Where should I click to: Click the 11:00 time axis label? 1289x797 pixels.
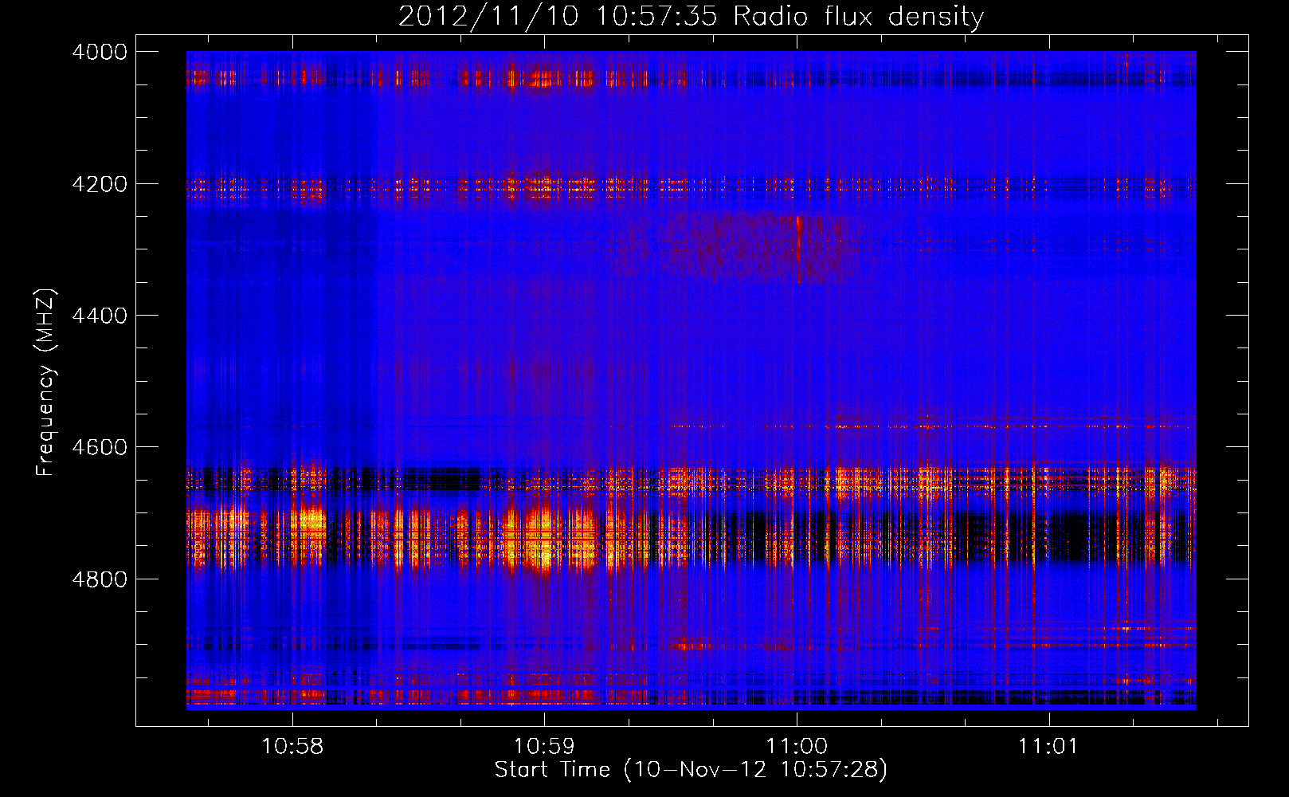coord(797,747)
